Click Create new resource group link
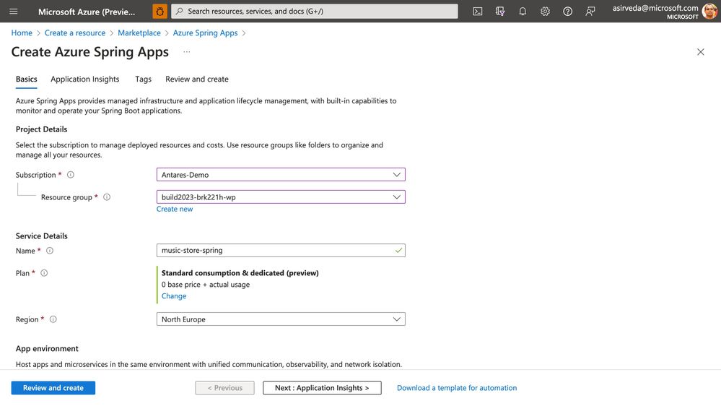 click(175, 209)
